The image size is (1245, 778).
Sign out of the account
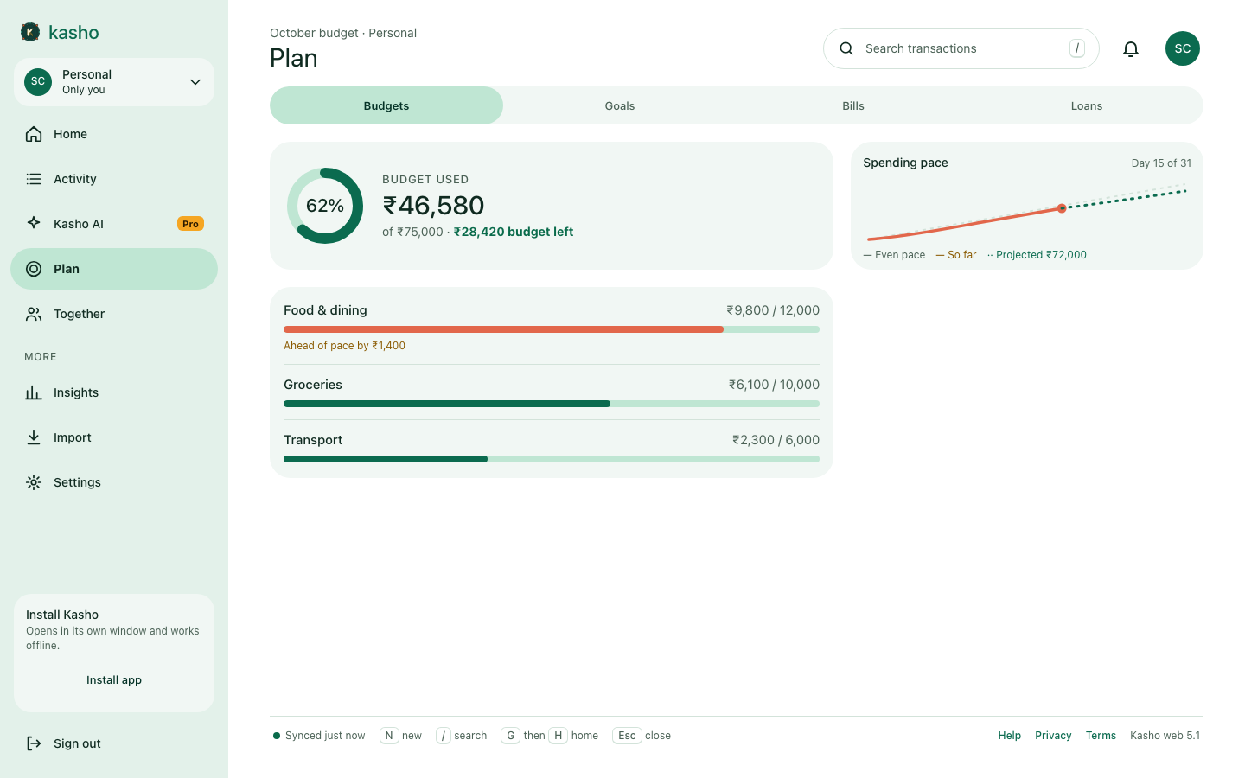coord(114,743)
